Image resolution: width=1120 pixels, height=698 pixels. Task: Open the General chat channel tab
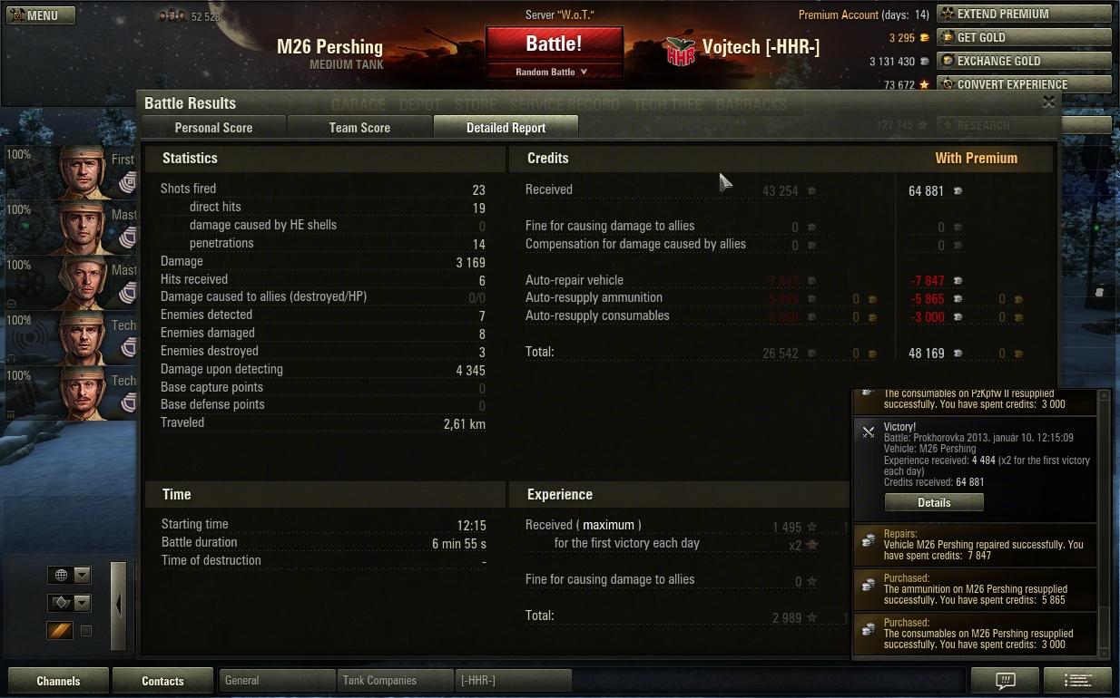click(x=278, y=680)
